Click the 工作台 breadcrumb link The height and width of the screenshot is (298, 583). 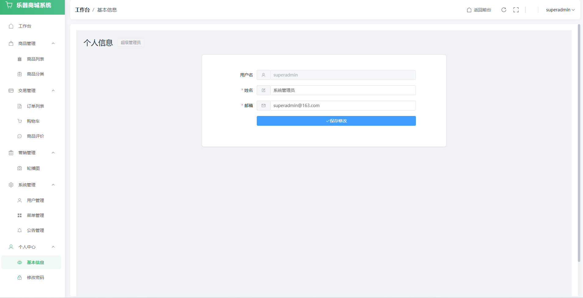coord(82,10)
